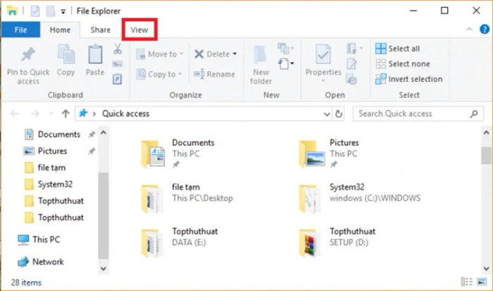Click the file list scroll down arrow

(x=486, y=268)
